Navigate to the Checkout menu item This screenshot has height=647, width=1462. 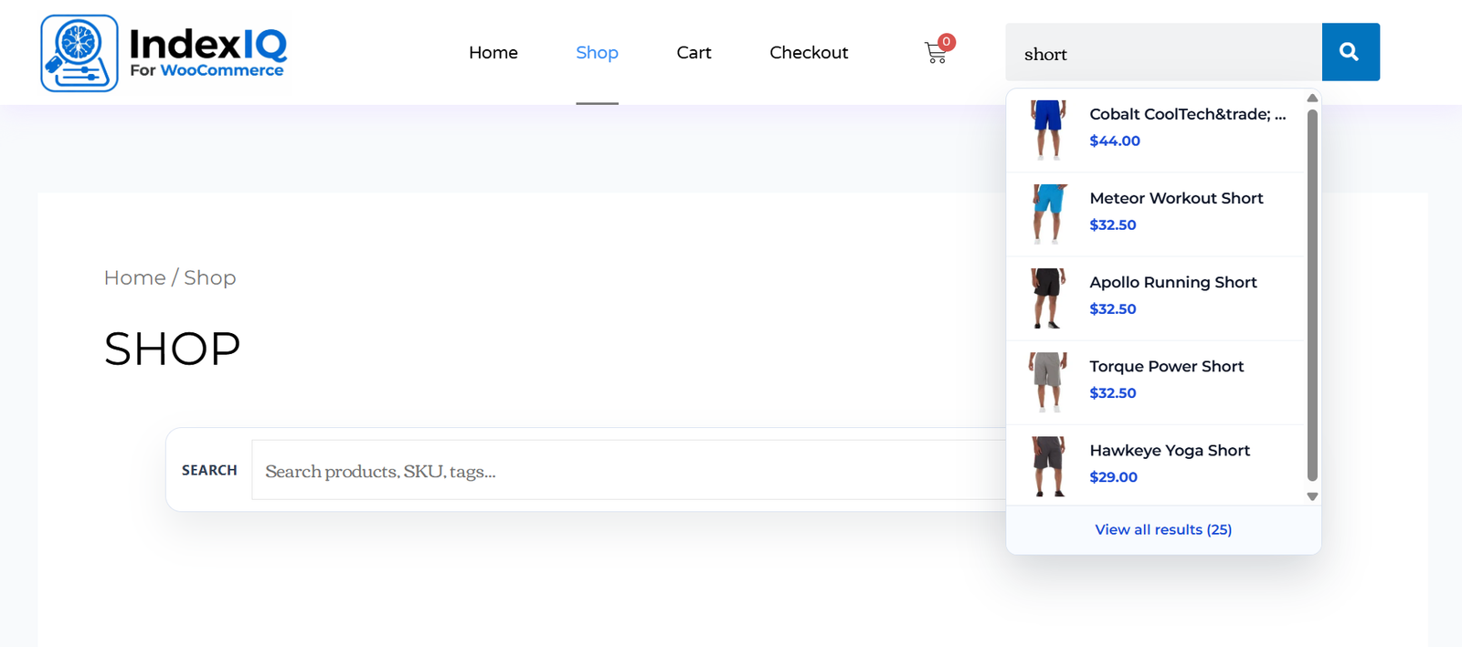tap(809, 53)
